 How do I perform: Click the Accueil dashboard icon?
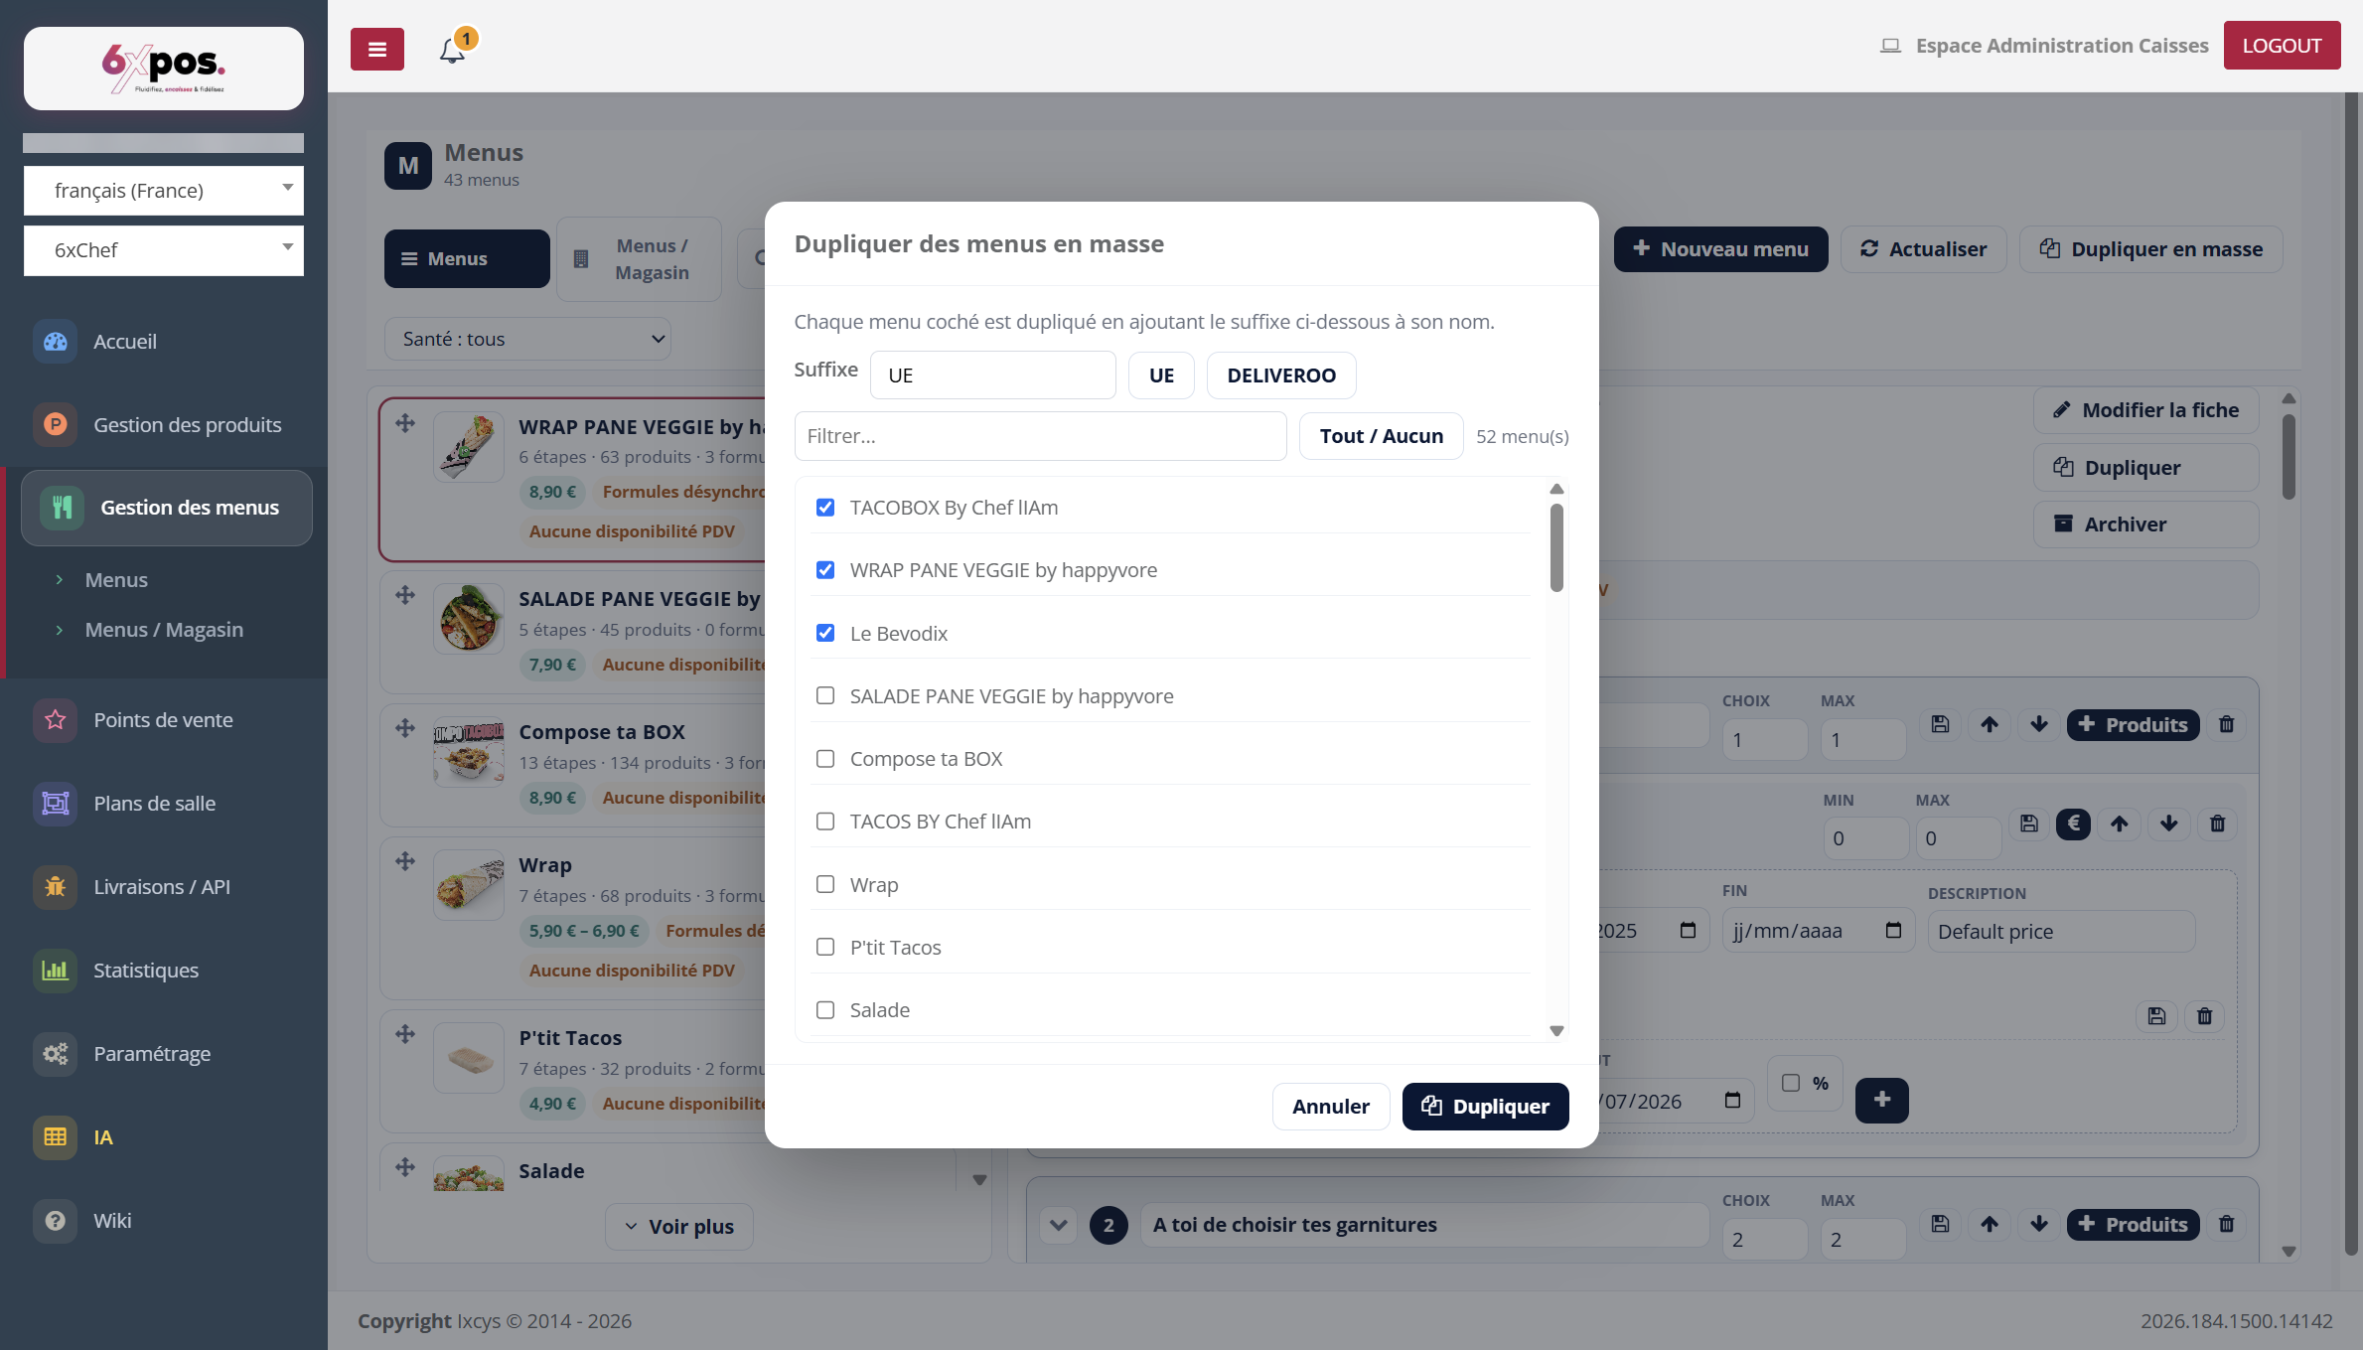[x=56, y=342]
